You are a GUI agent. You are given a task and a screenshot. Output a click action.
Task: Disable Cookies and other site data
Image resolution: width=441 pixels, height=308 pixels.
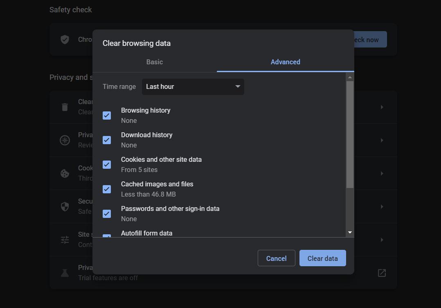107,165
